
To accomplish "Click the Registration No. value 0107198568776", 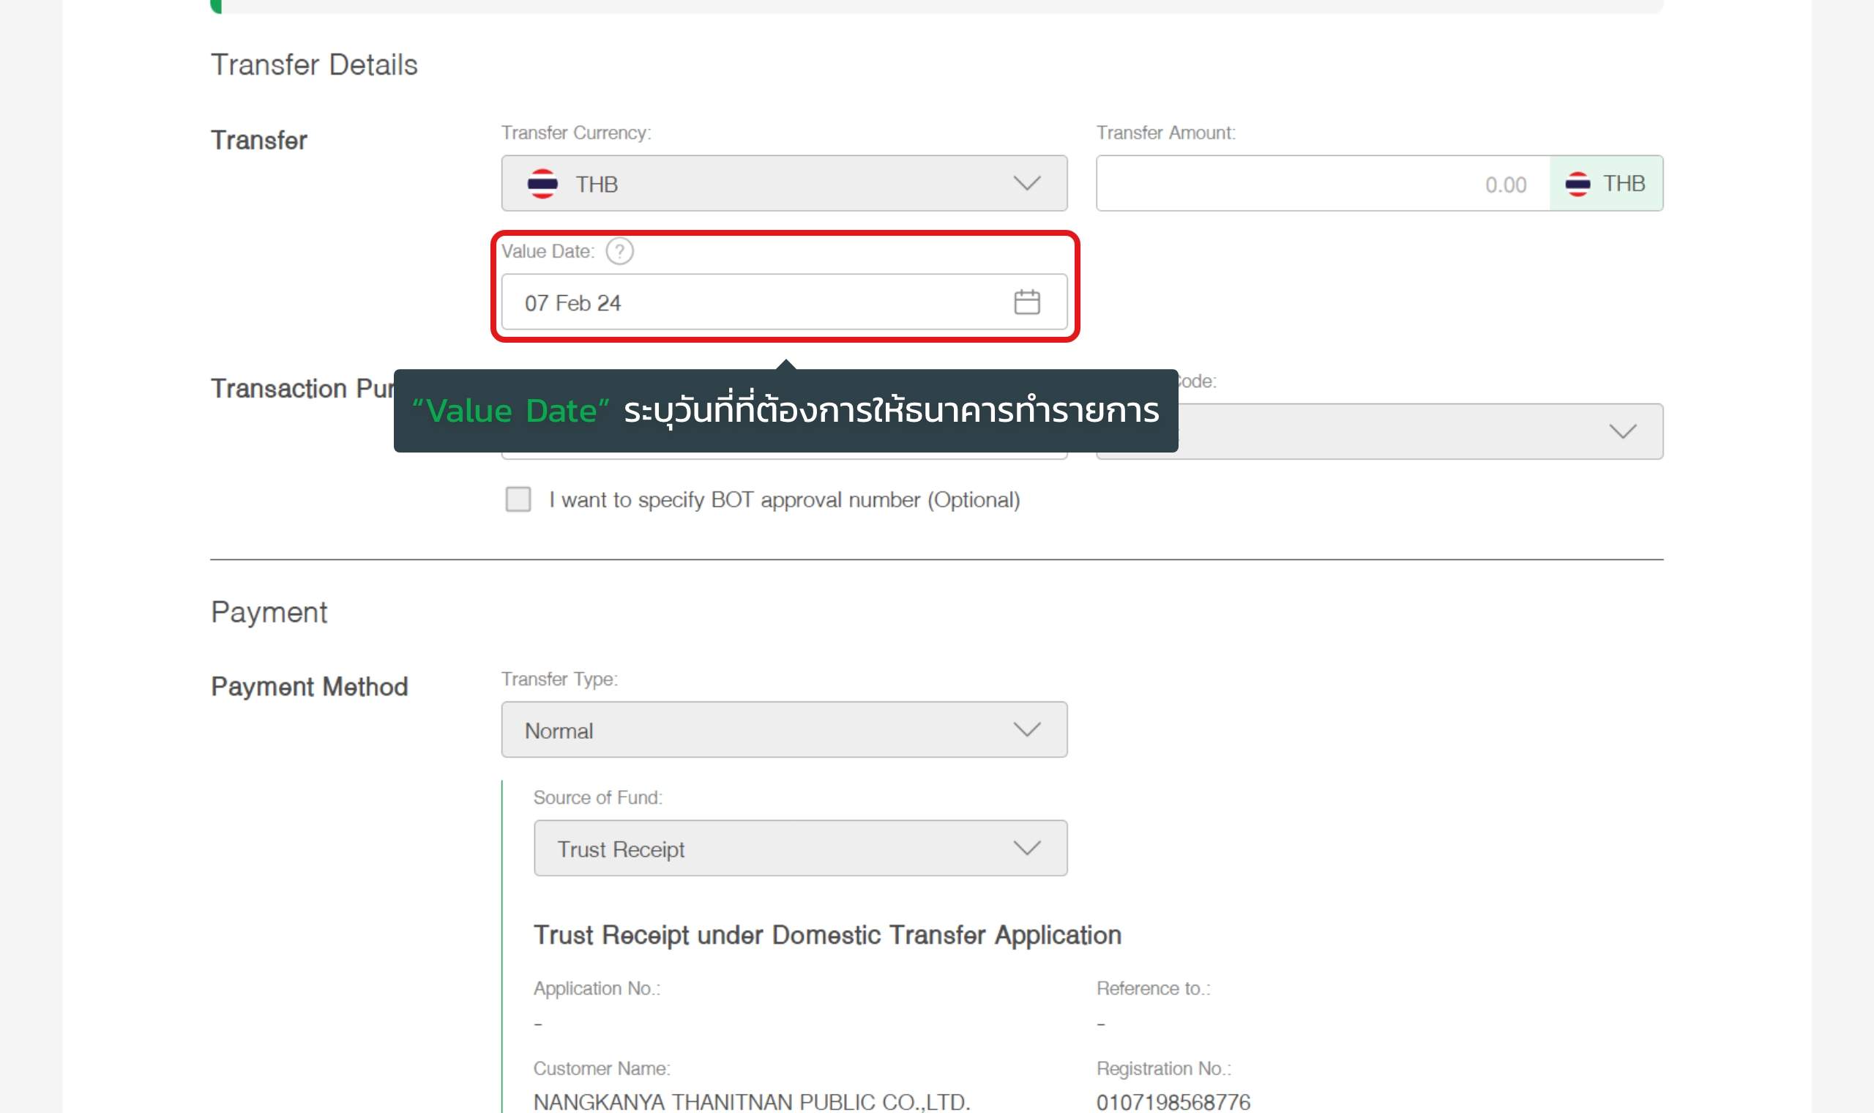I will click(1173, 1102).
